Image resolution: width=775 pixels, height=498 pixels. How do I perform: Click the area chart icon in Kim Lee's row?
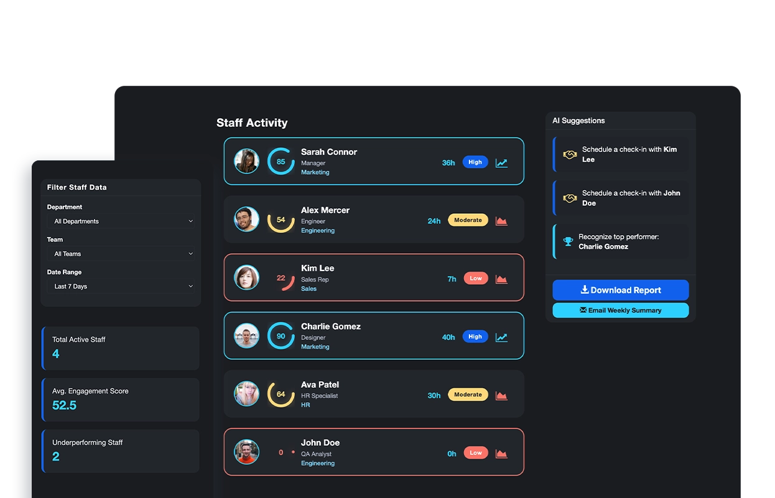(501, 279)
